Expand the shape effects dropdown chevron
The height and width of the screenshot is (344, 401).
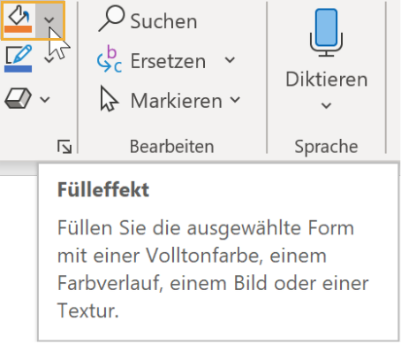(x=45, y=99)
